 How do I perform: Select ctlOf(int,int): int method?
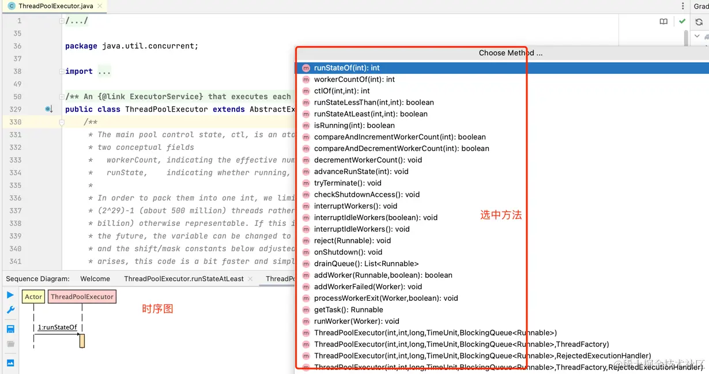tap(503, 91)
